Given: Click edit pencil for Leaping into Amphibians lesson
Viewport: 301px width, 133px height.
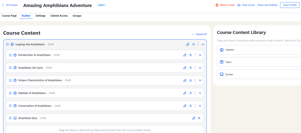Looking at the screenshot, I should tap(188, 44).
